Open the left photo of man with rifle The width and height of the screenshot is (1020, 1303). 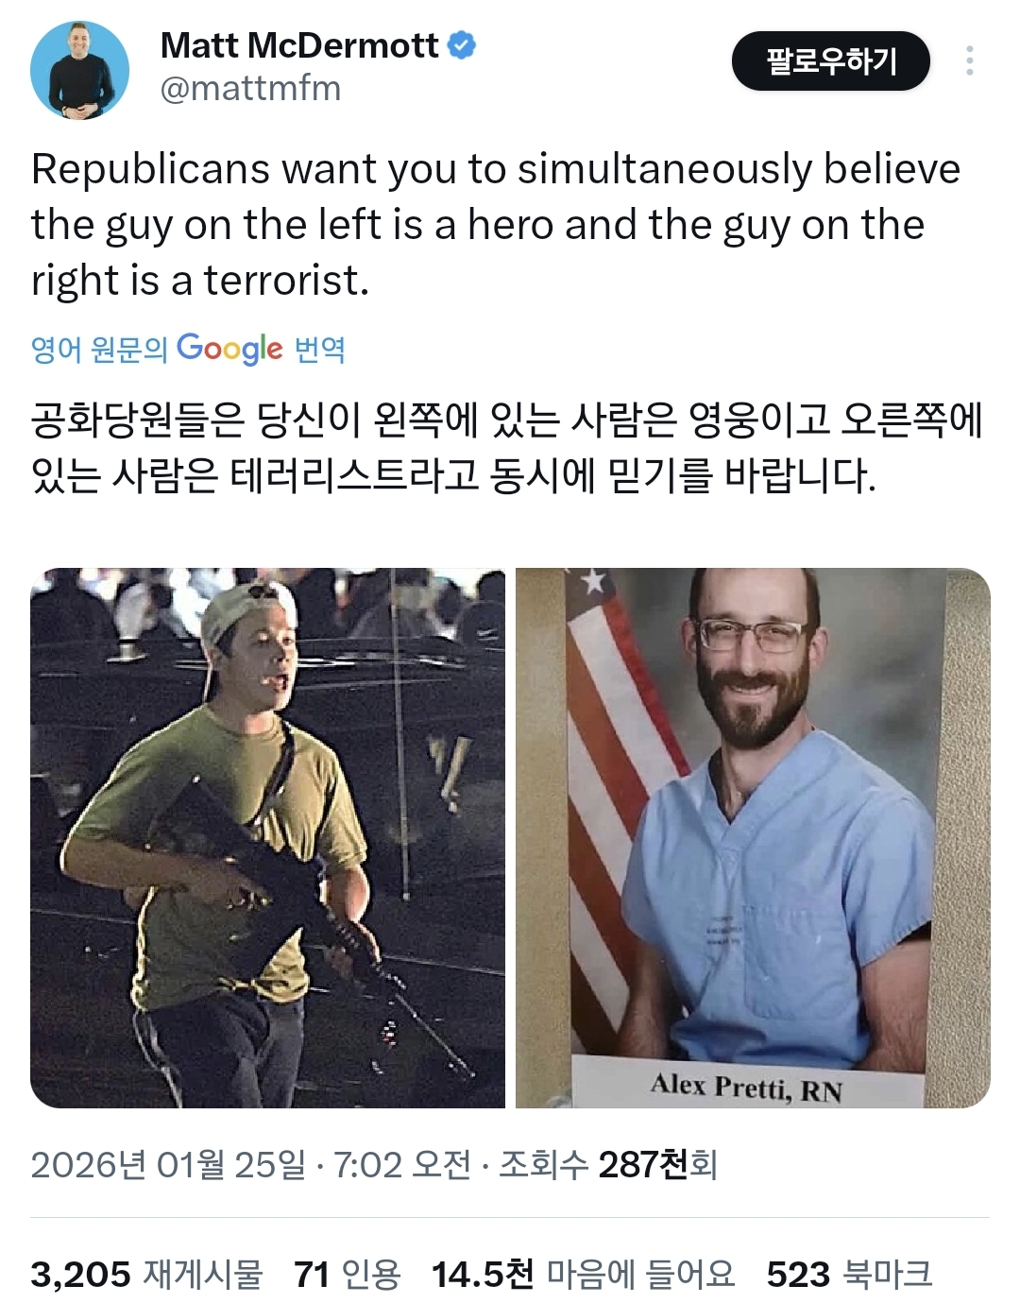[x=268, y=837]
